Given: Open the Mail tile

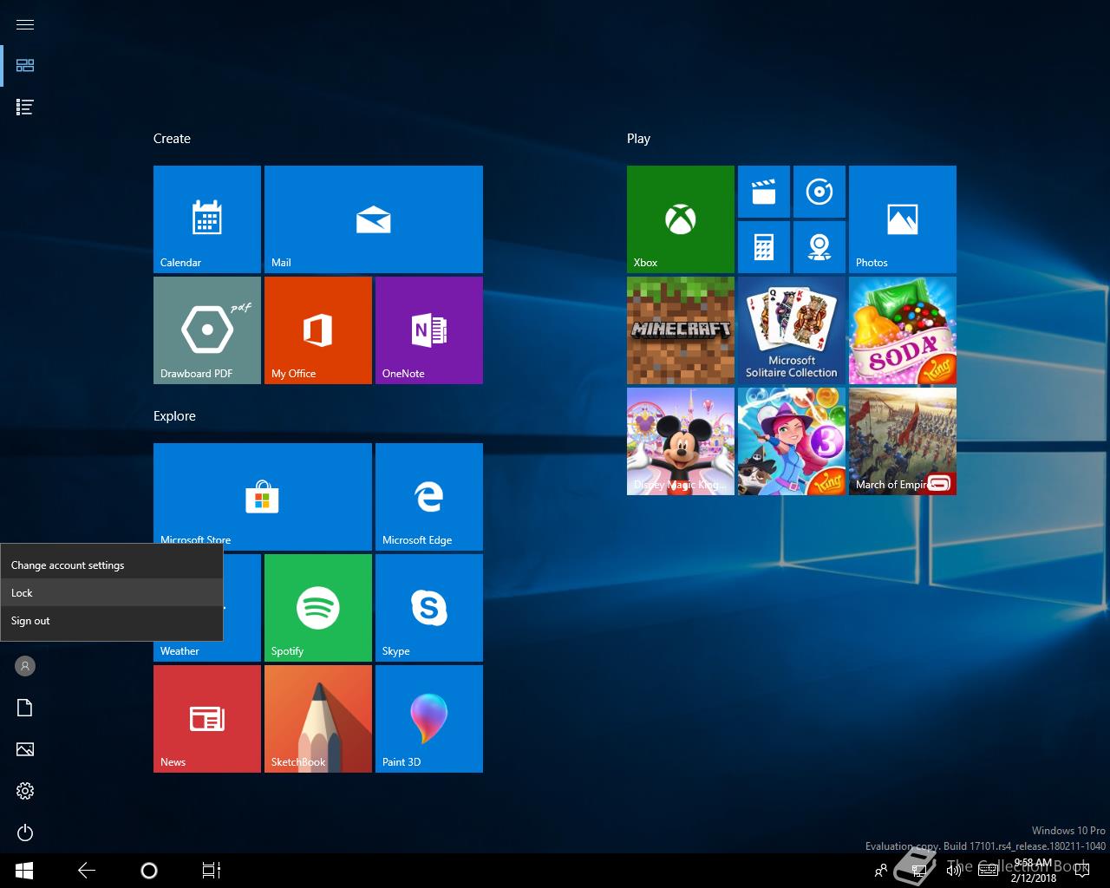Looking at the screenshot, I should tap(374, 219).
